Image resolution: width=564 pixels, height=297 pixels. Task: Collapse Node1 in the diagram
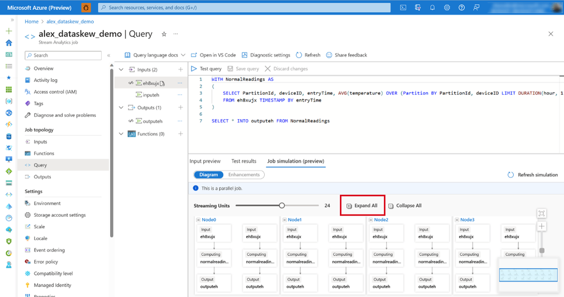click(x=285, y=220)
